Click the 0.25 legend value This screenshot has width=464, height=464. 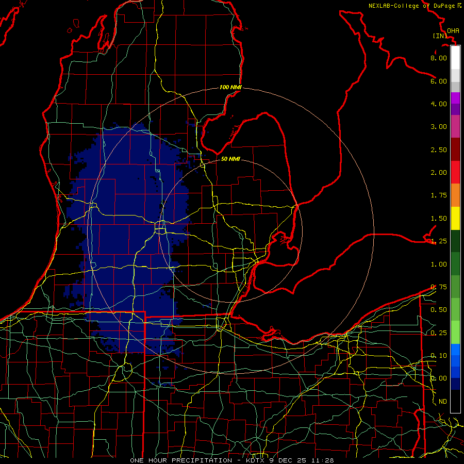(439, 333)
